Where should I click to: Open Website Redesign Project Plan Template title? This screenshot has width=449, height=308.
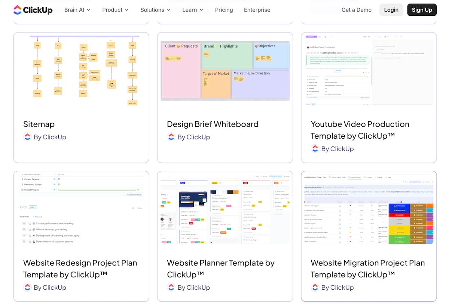80,269
